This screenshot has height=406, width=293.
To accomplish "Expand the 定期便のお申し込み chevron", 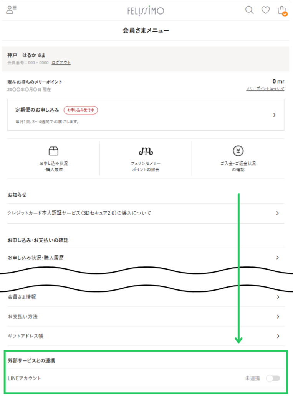I will (x=274, y=115).
